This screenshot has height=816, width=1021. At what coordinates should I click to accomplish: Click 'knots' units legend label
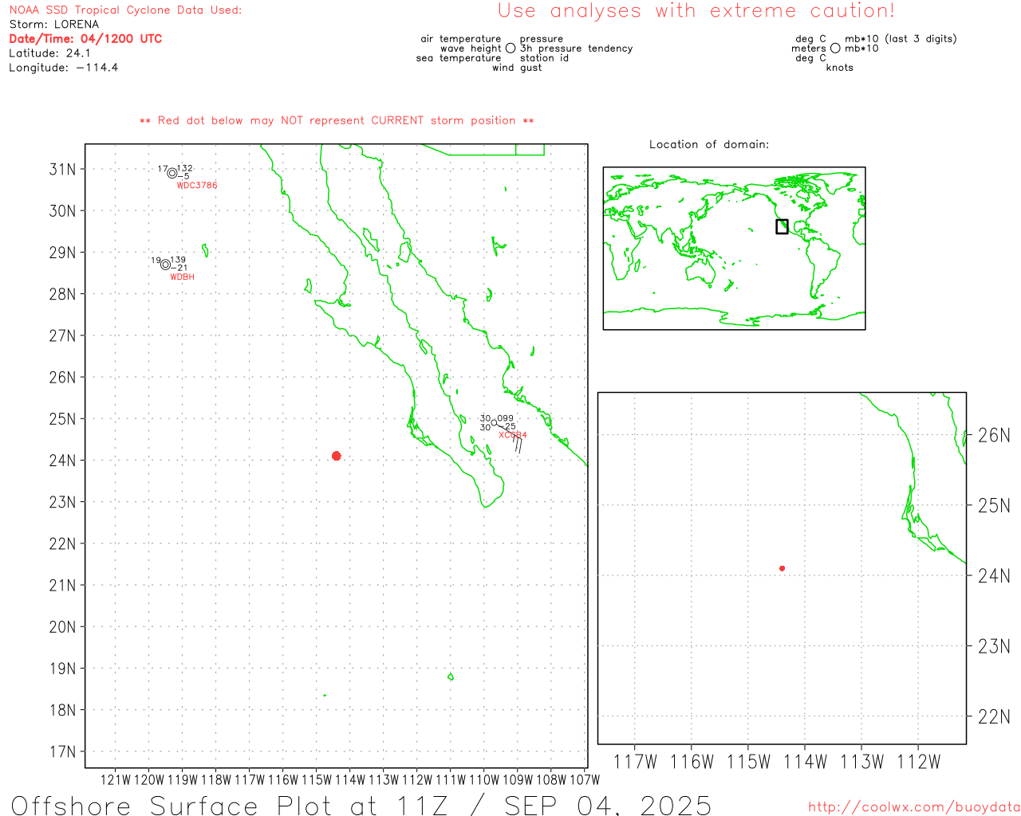click(840, 68)
